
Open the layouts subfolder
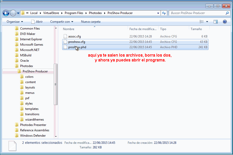[x=30, y=87]
